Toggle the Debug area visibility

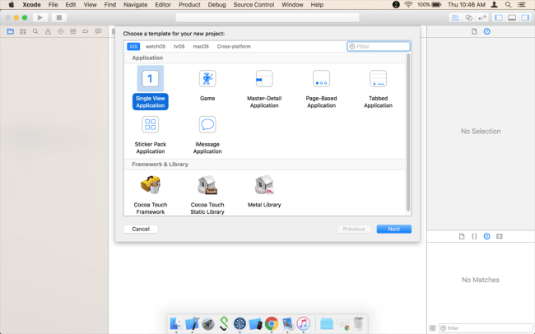[x=512, y=17]
